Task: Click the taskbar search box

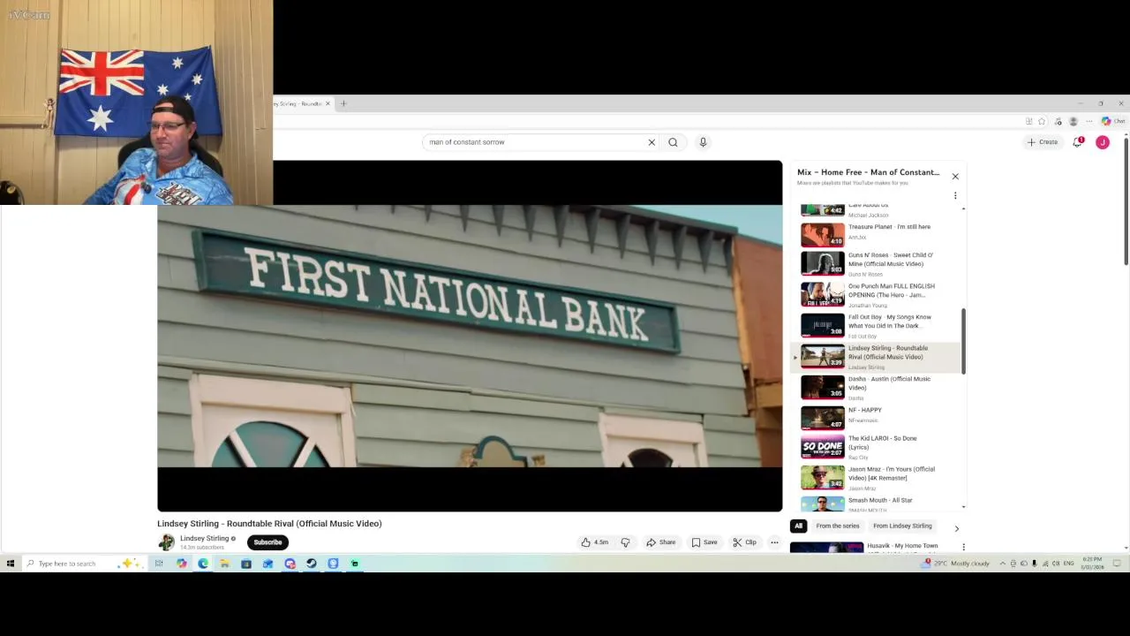Action: [84, 564]
